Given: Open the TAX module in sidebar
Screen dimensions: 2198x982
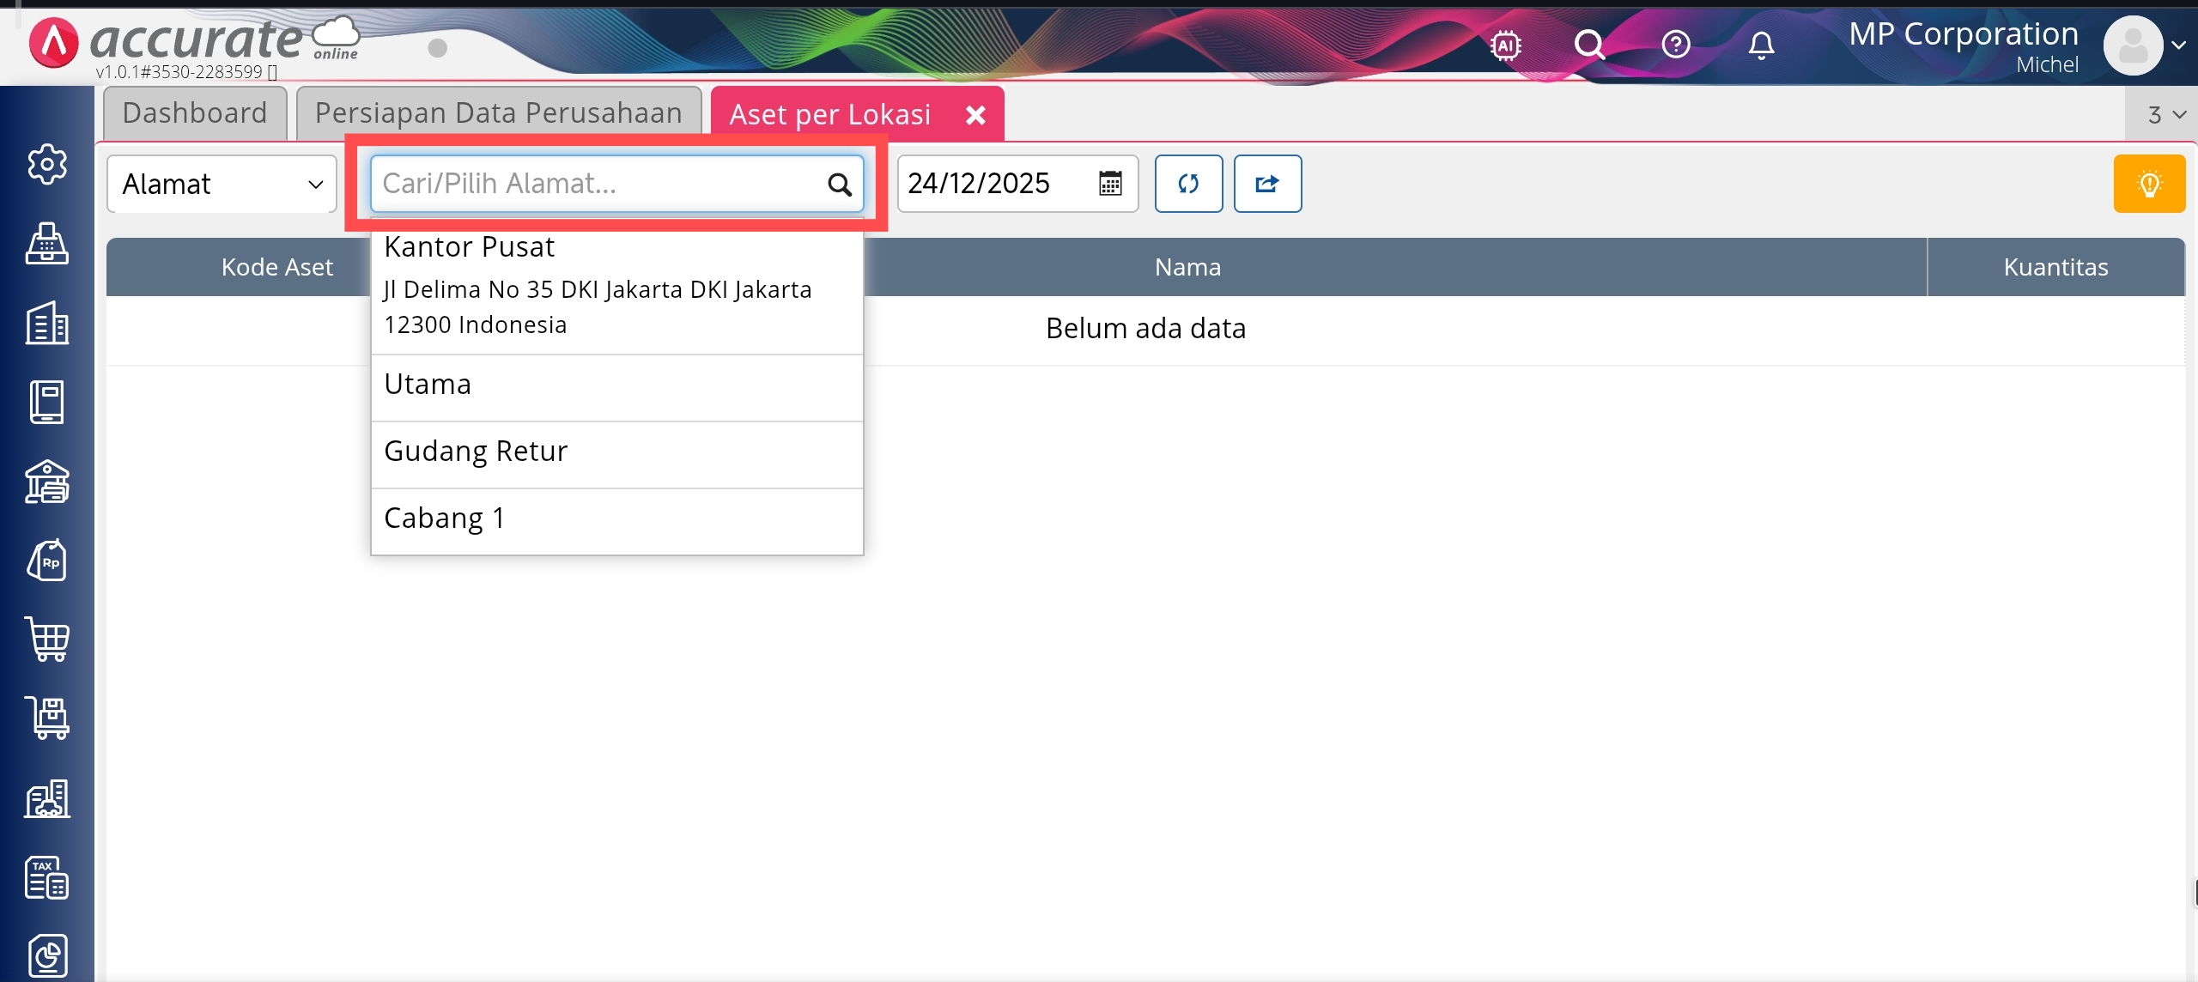Looking at the screenshot, I should [47, 877].
